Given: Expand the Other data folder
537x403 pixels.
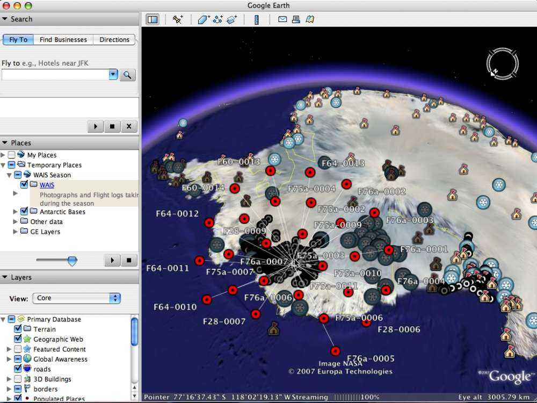Looking at the screenshot, I should [15, 221].
